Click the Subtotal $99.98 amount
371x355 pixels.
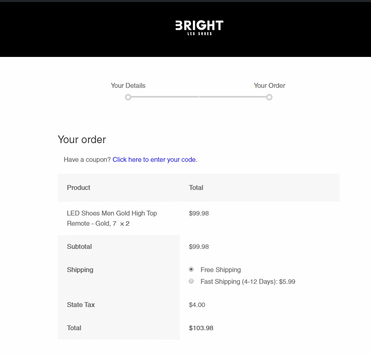tap(199, 247)
